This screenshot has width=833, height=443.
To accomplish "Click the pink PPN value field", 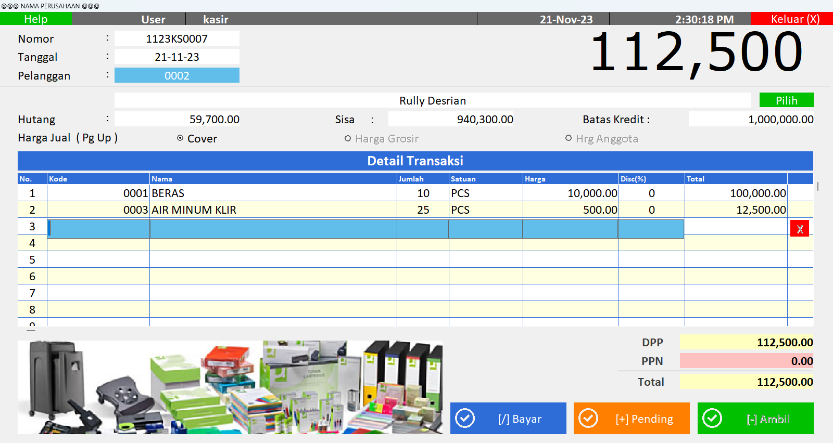I will [x=746, y=361].
